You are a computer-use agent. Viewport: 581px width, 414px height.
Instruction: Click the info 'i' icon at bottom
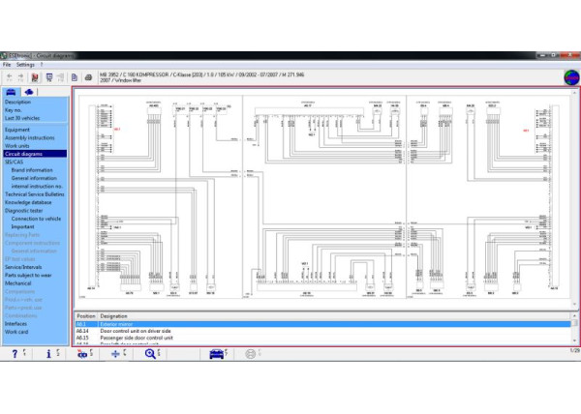(x=49, y=354)
